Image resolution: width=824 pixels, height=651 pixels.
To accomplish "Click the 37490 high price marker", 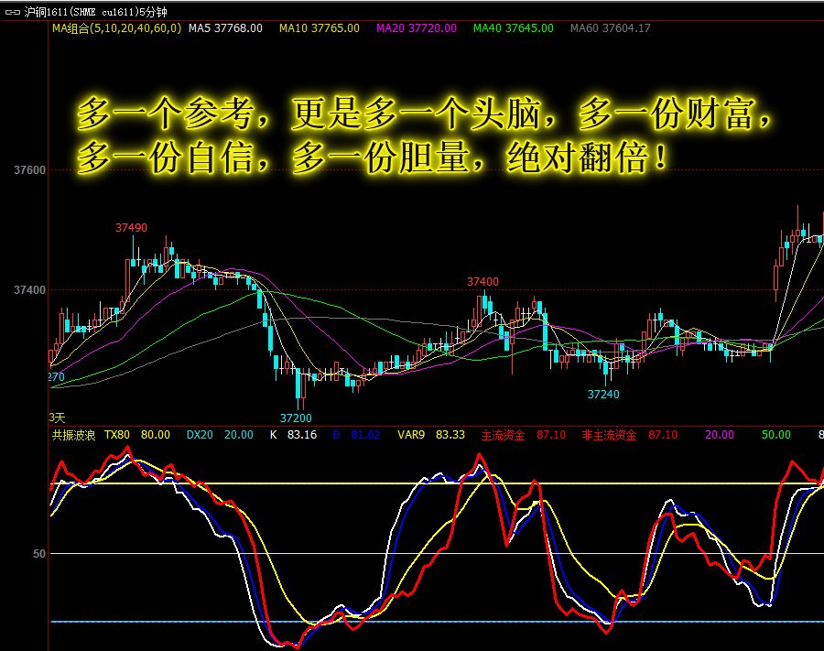I will (131, 228).
